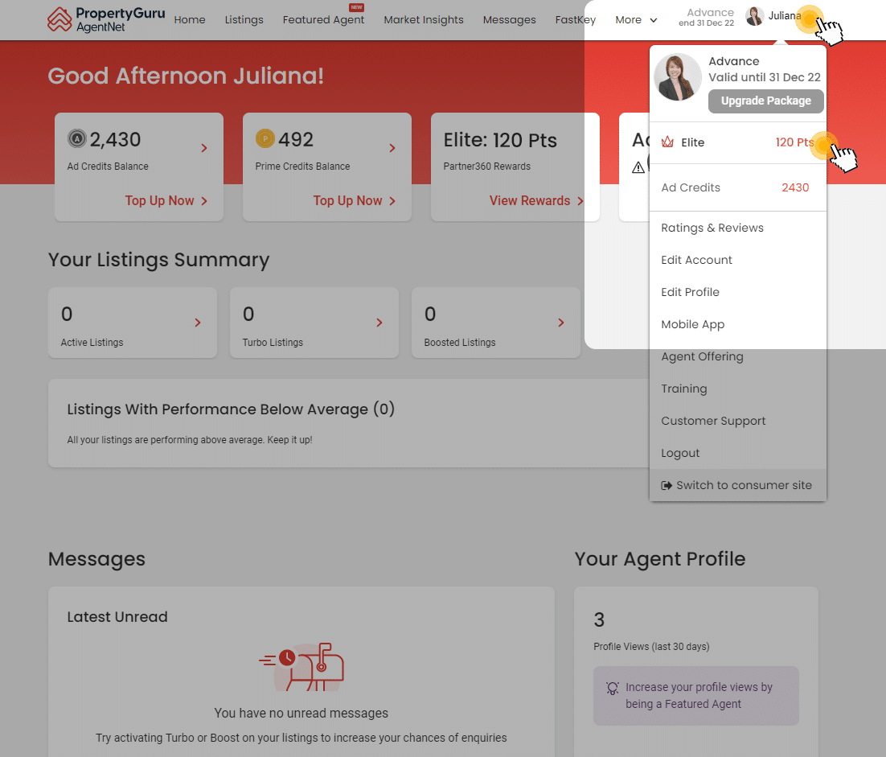Click the 'Your Listings Summary' heading
886x757 pixels.
[x=158, y=260]
